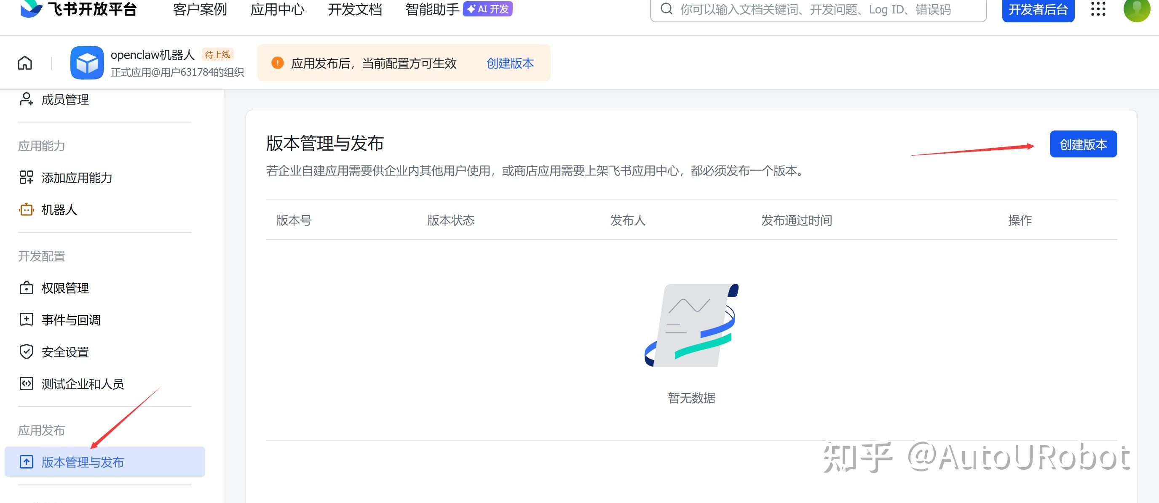
Task: Open 开发文档 top menu
Action: click(355, 9)
